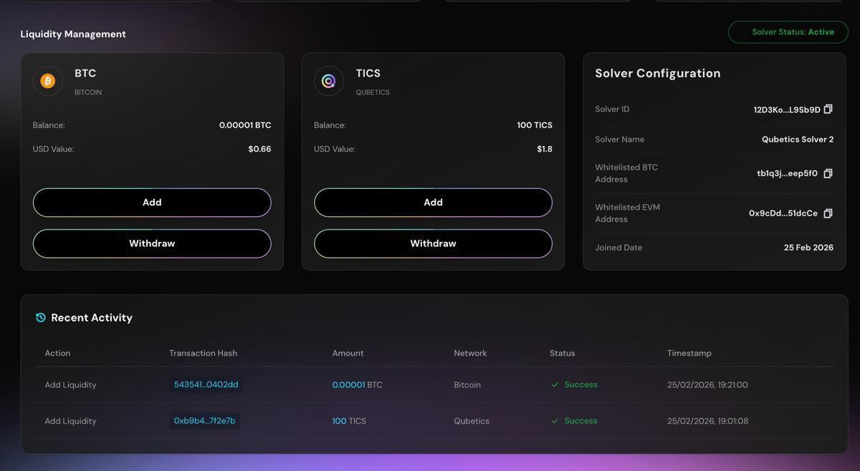Image resolution: width=860 pixels, height=471 pixels.
Task: Copy the whitelisted EVM address
Action: click(x=828, y=213)
